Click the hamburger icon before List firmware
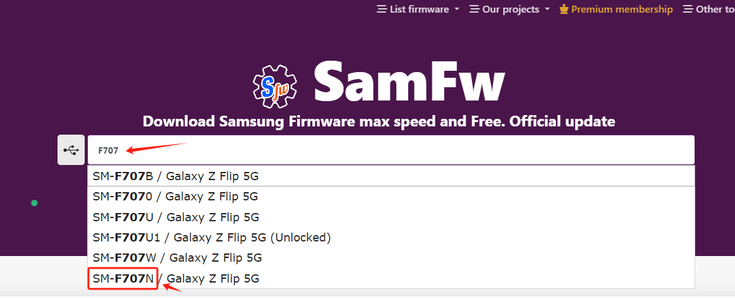This screenshot has width=735, height=299. pos(382,9)
